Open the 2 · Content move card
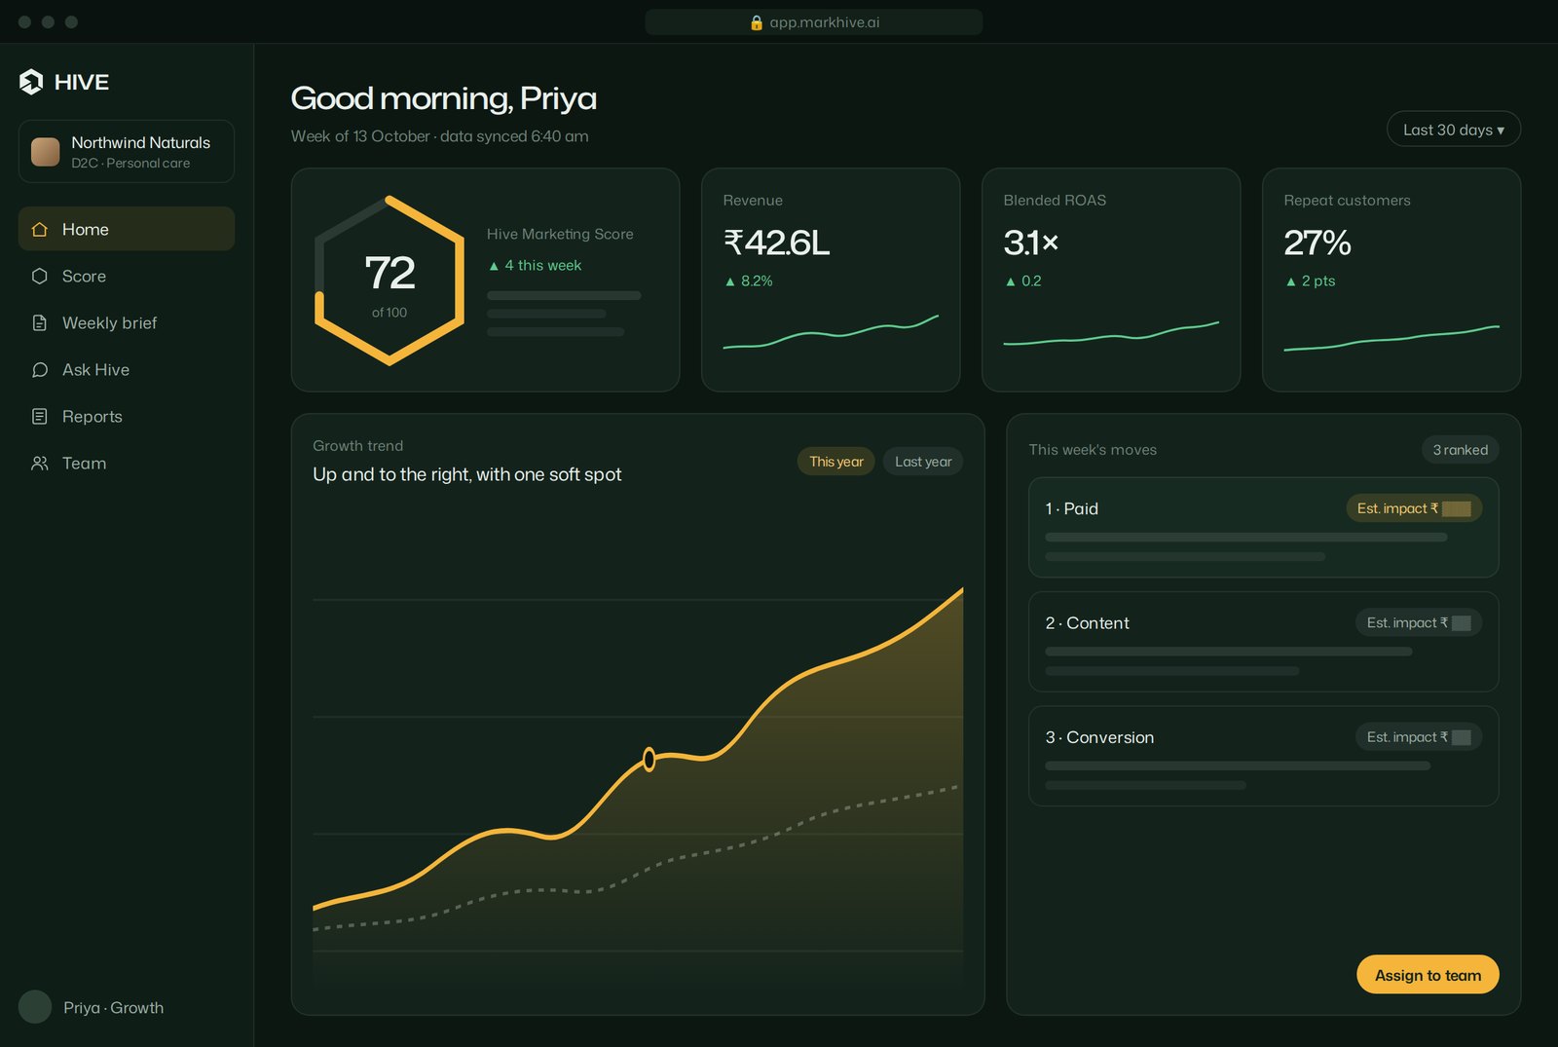The height and width of the screenshot is (1047, 1558). point(1263,642)
